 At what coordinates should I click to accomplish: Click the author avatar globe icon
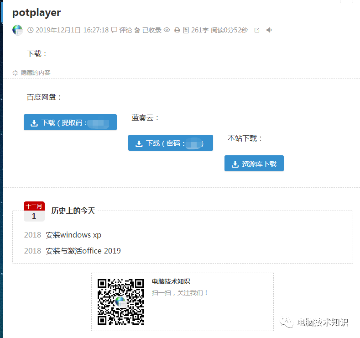coord(17,30)
